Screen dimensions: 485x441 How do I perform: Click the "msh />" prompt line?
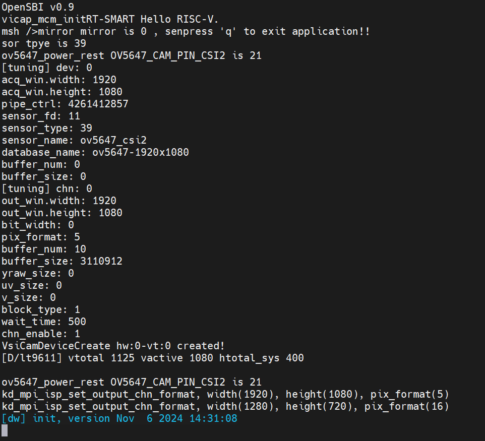point(186,31)
